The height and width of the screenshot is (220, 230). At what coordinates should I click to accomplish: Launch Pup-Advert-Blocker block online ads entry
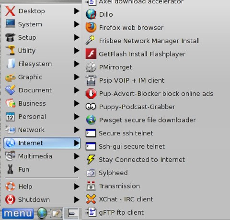pos(156,94)
